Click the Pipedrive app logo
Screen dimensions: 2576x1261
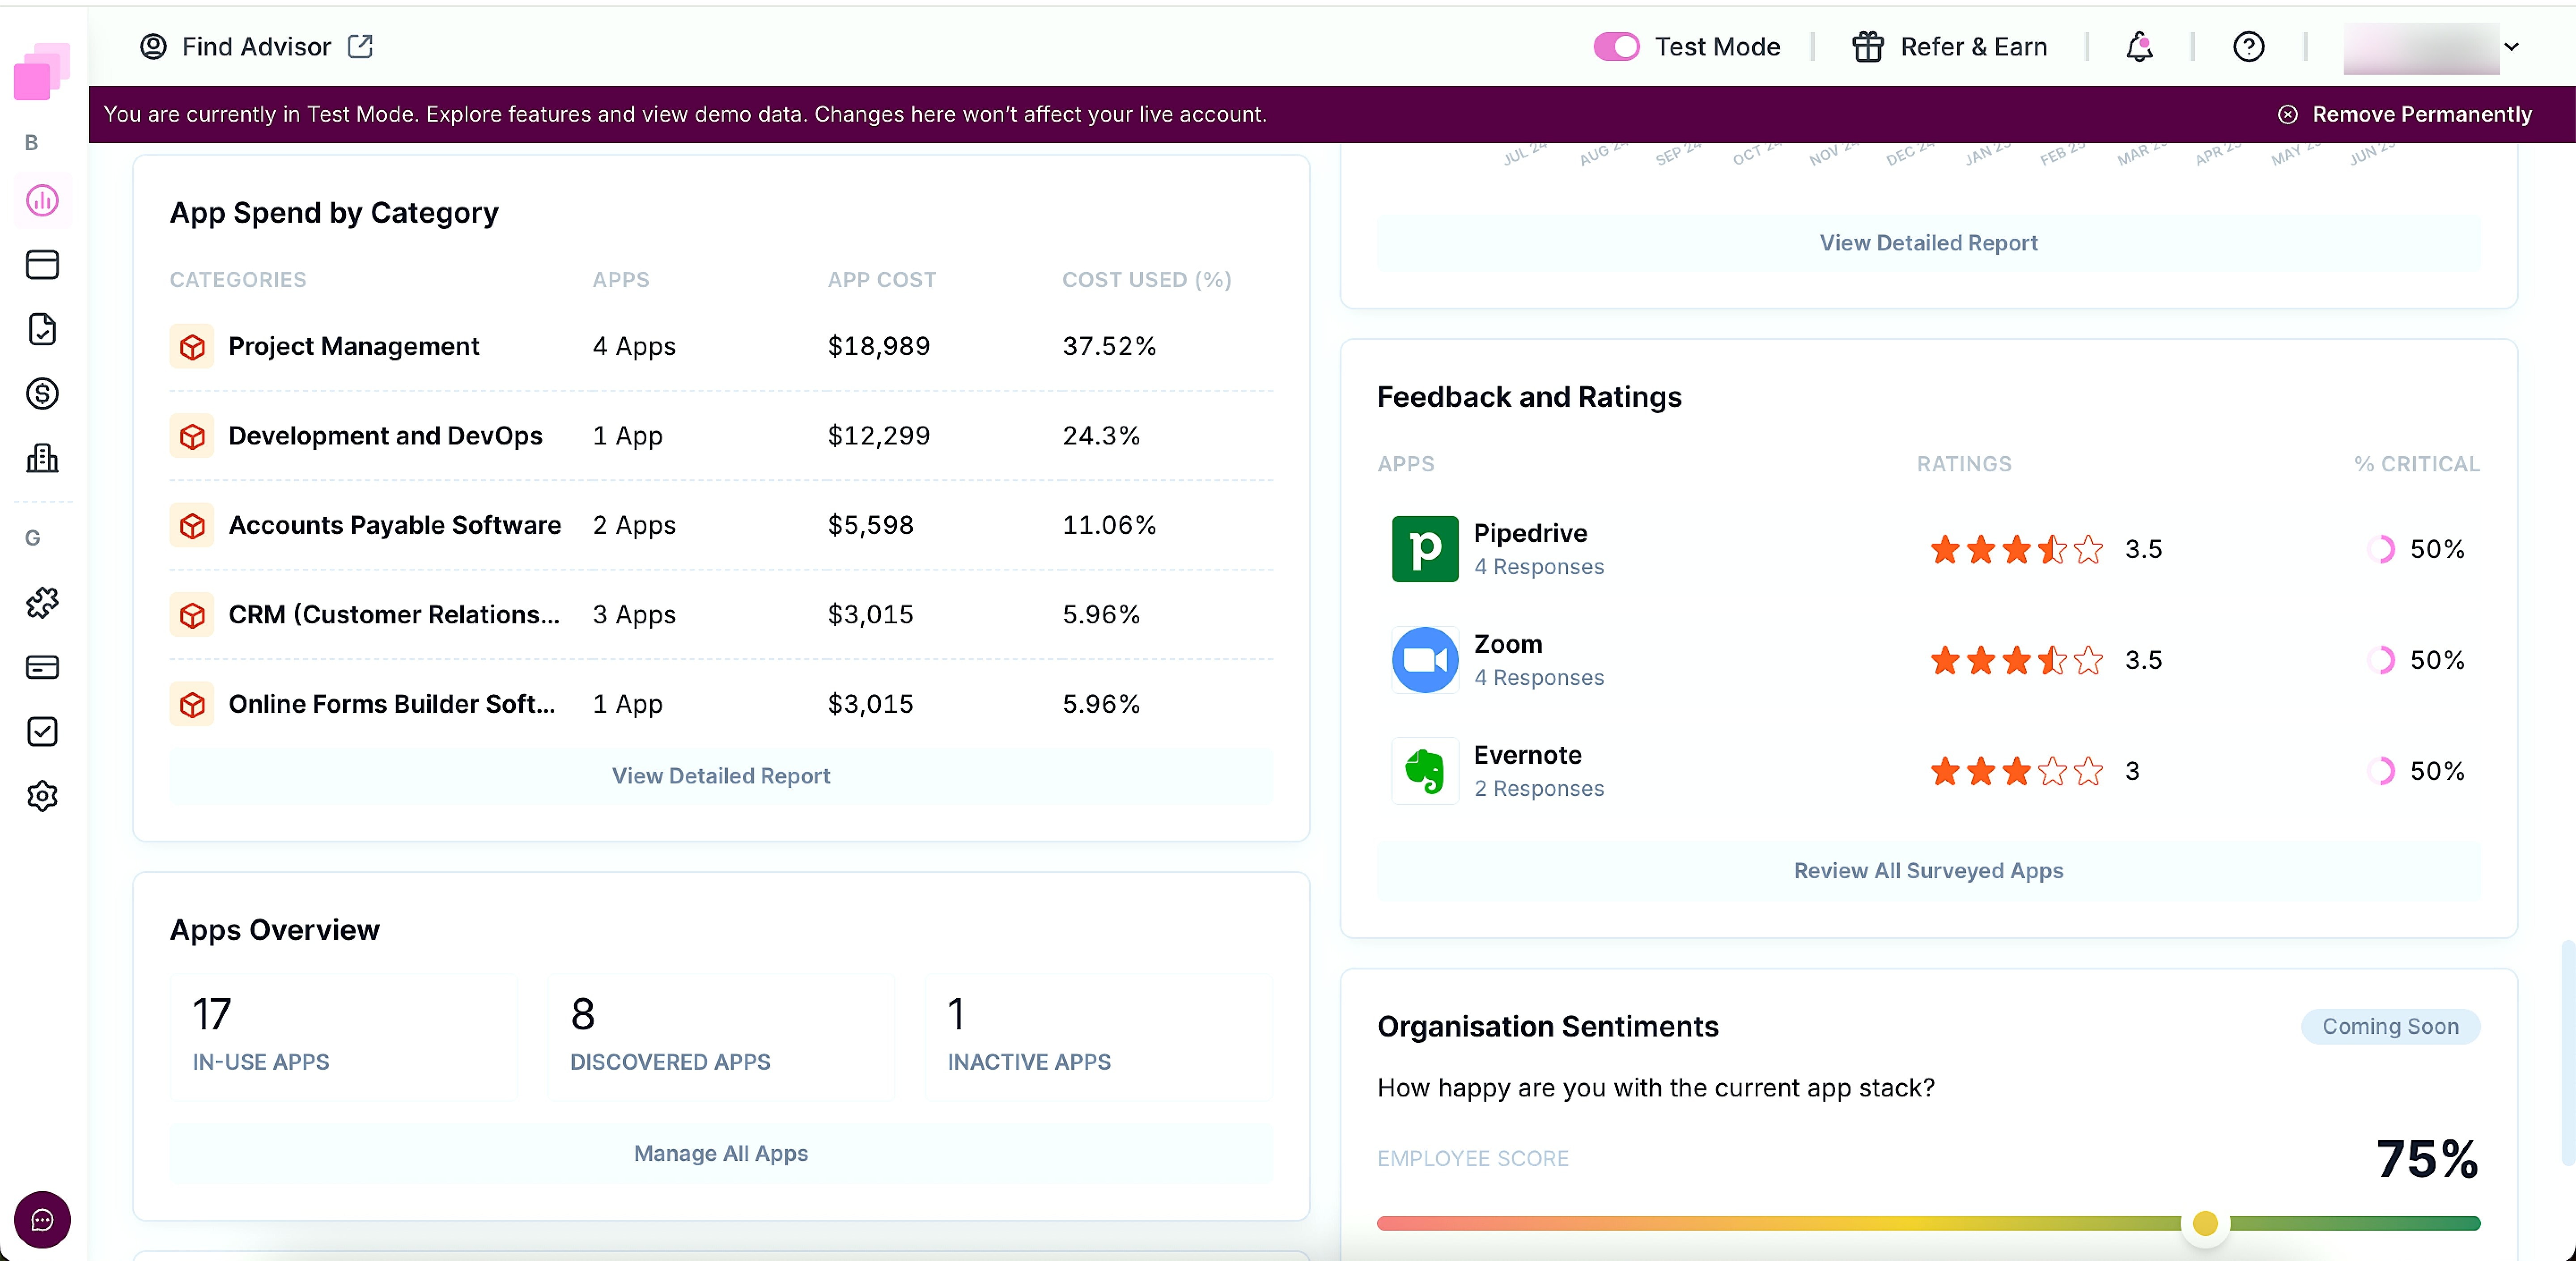coord(1424,549)
